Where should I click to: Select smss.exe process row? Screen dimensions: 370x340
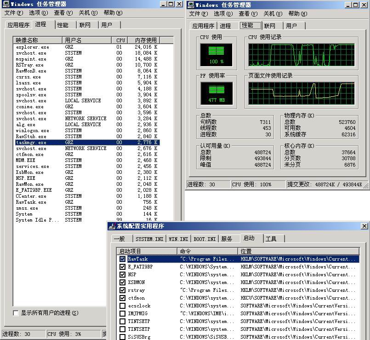[87, 208]
